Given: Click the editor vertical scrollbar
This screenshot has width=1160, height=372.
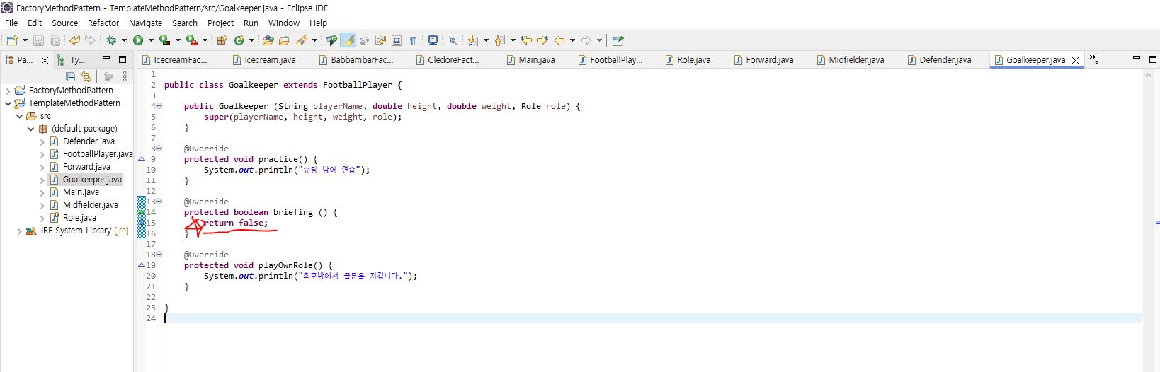Looking at the screenshot, I should click(x=1148, y=220).
